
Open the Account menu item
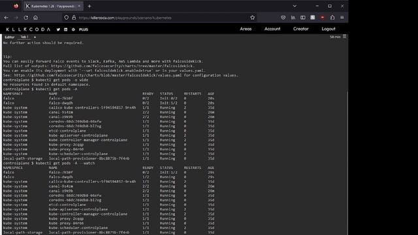[272, 29]
